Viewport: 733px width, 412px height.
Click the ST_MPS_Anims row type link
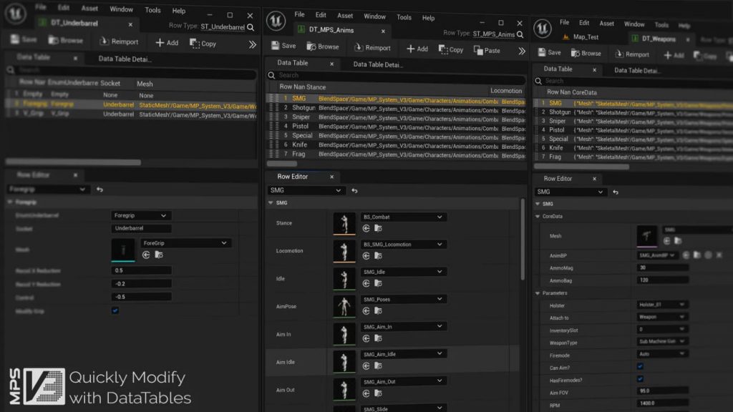click(x=493, y=34)
